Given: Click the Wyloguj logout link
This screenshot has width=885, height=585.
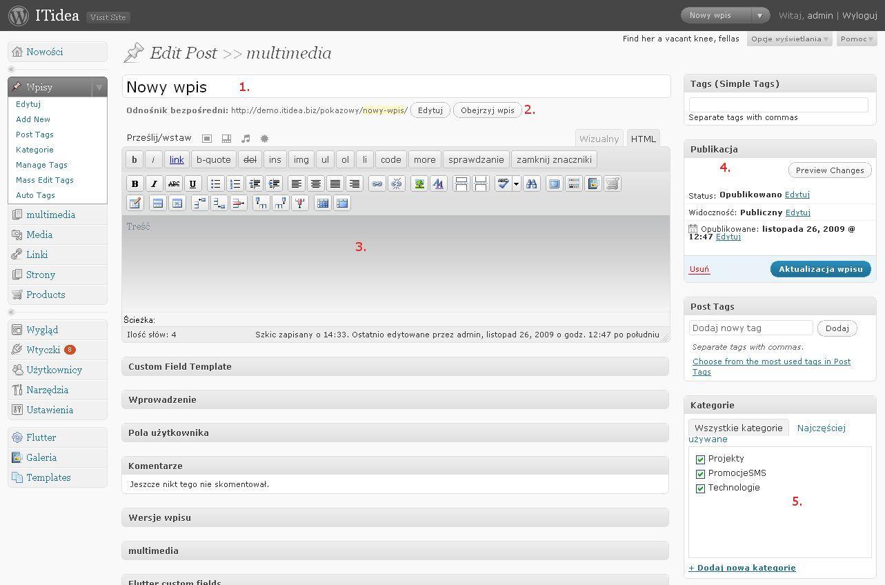Looking at the screenshot, I should click(x=859, y=15).
